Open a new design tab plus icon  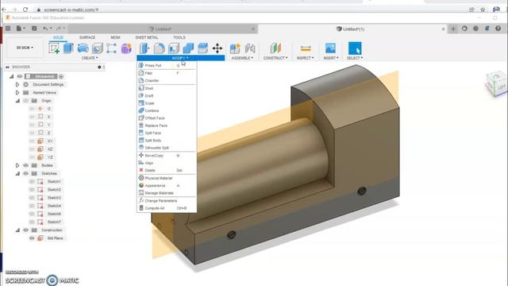(x=453, y=29)
